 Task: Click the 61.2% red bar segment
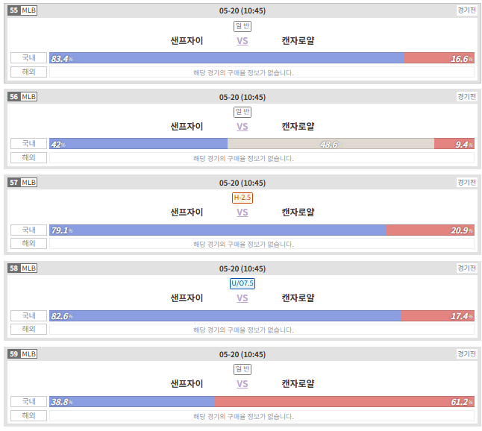(344, 401)
